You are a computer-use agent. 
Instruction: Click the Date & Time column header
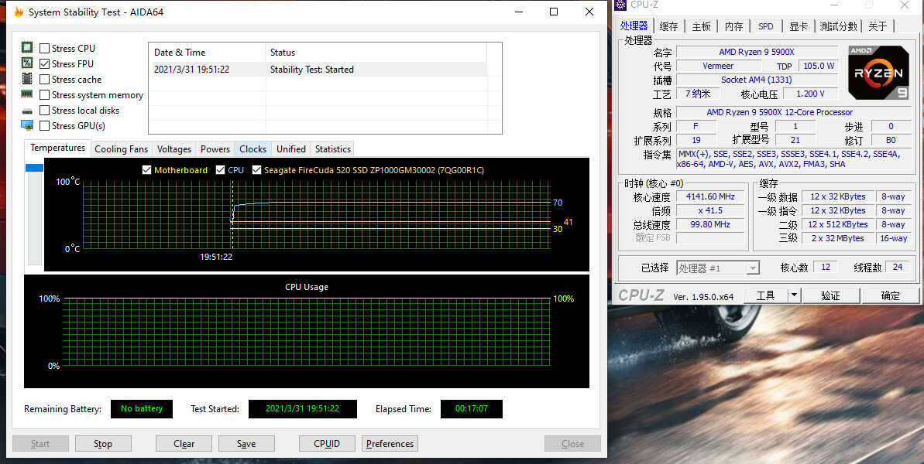click(207, 53)
